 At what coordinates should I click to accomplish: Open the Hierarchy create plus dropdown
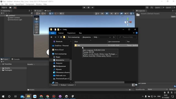coord(2,13)
